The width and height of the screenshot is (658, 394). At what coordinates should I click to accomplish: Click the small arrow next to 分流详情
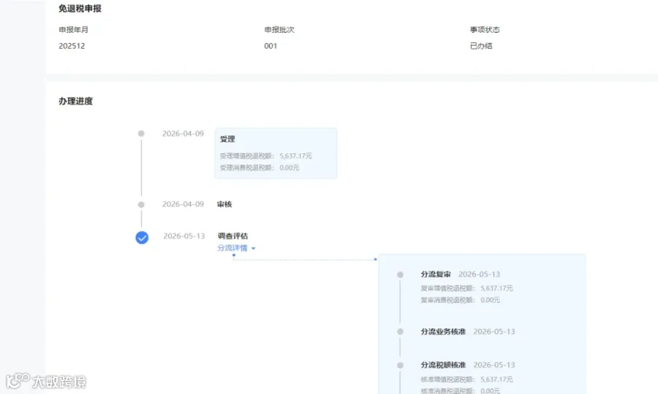(x=253, y=248)
